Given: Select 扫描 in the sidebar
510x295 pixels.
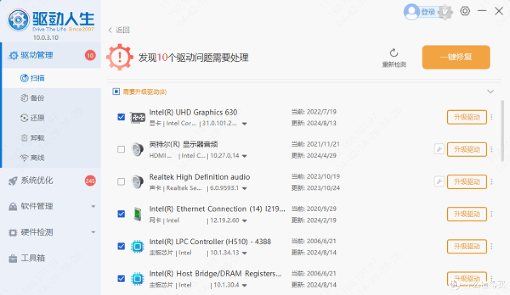Looking at the screenshot, I should coord(52,78).
